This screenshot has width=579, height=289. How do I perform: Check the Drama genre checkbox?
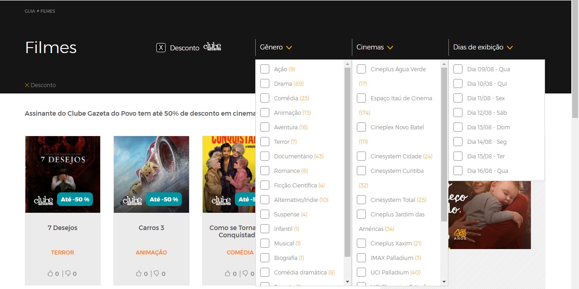[x=265, y=83]
